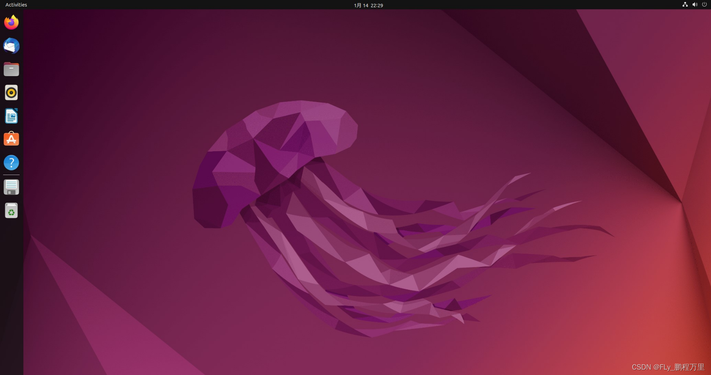Click the network status icon

click(x=685, y=5)
